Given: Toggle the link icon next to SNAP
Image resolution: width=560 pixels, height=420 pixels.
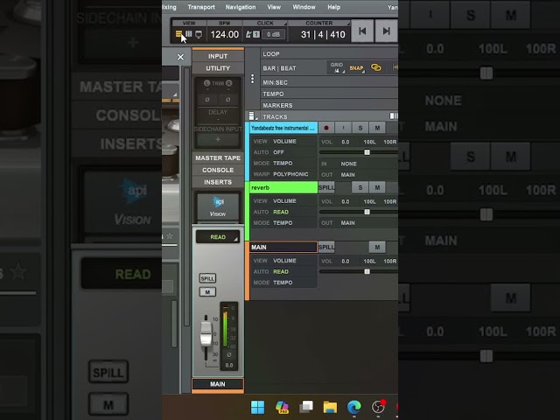Looking at the screenshot, I should (376, 67).
